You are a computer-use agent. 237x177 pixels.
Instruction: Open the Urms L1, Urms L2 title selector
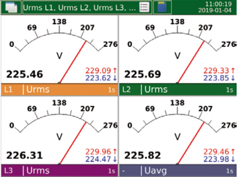[87, 7]
